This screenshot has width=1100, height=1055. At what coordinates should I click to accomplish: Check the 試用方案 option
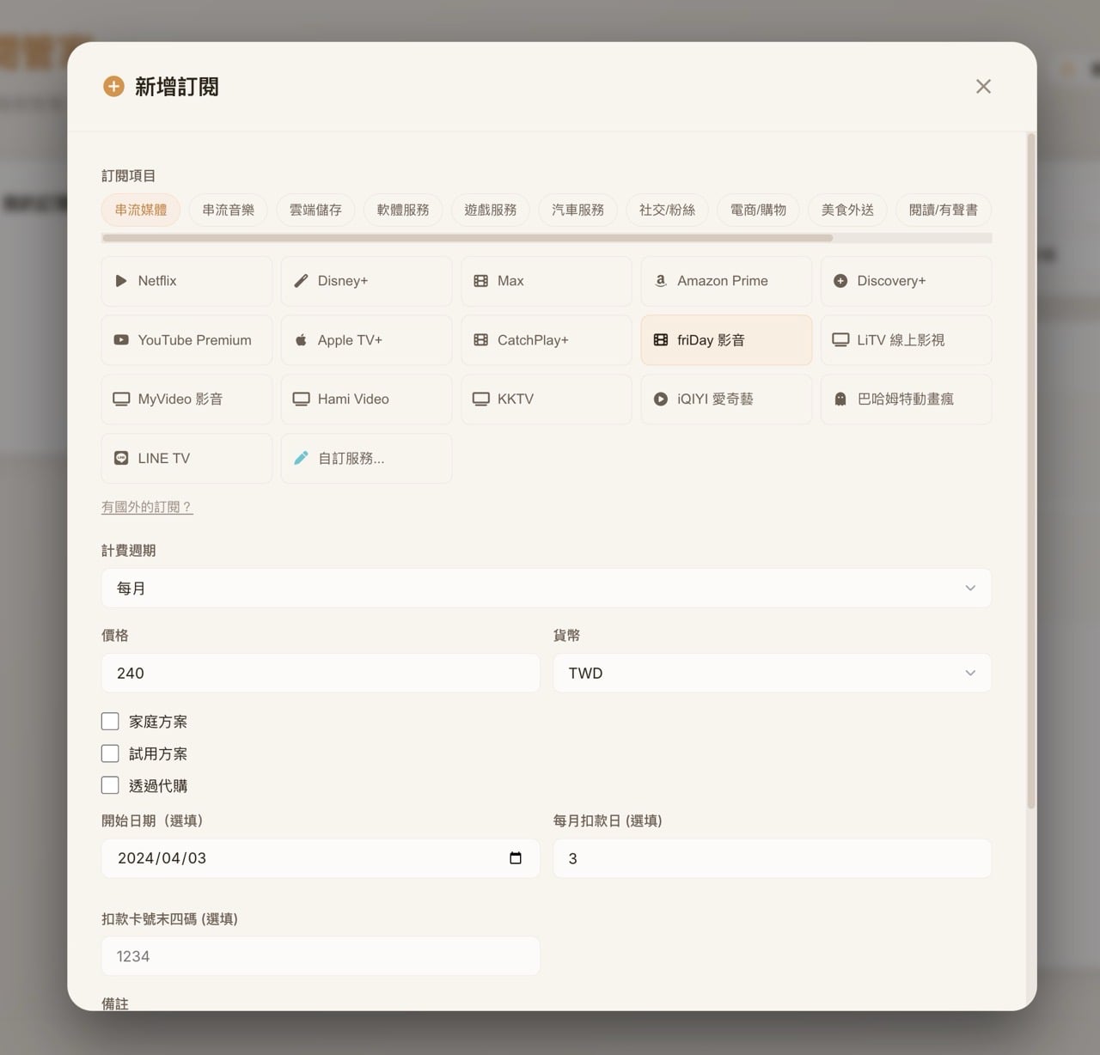(x=110, y=753)
